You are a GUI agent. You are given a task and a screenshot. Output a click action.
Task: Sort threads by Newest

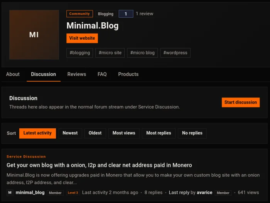tap(70, 133)
